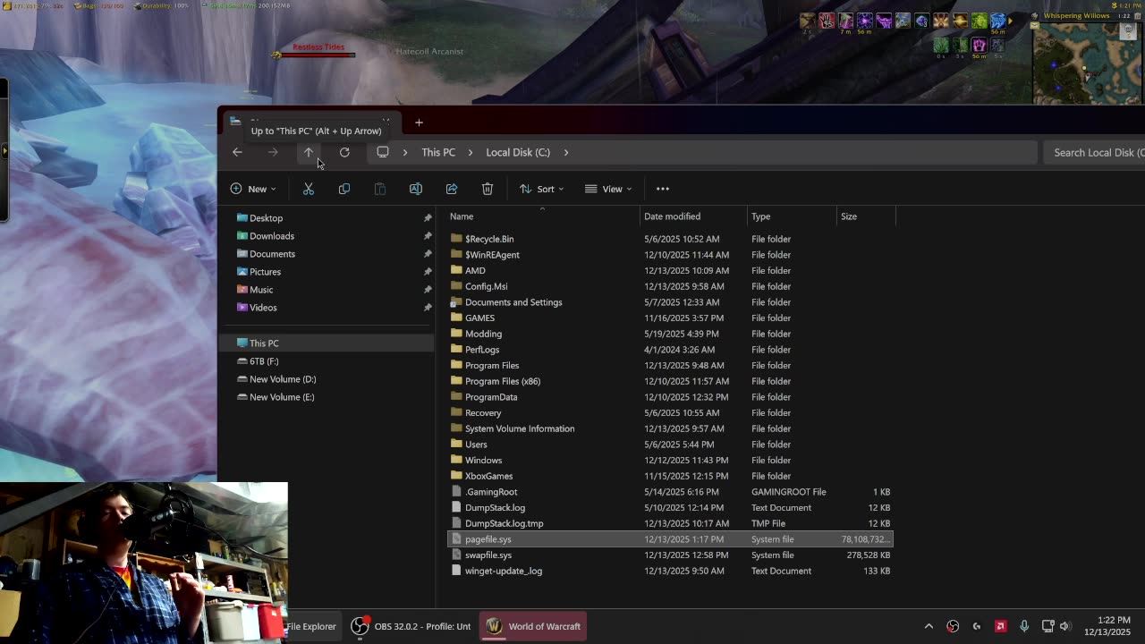This screenshot has height=644, width=1145.
Task: Open the View layout dropdown
Action: 608,189
